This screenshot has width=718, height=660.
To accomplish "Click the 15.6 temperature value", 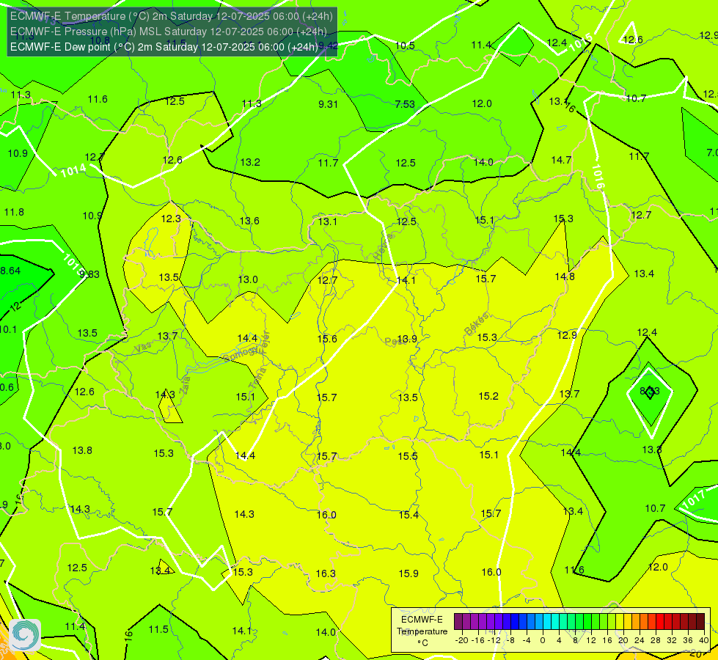I will tap(327, 339).
